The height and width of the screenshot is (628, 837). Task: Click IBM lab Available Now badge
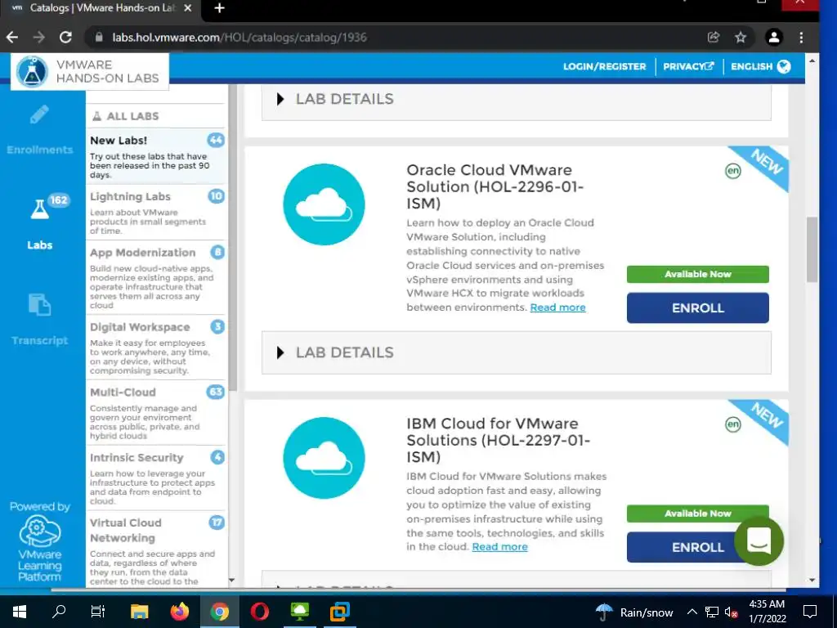click(698, 514)
